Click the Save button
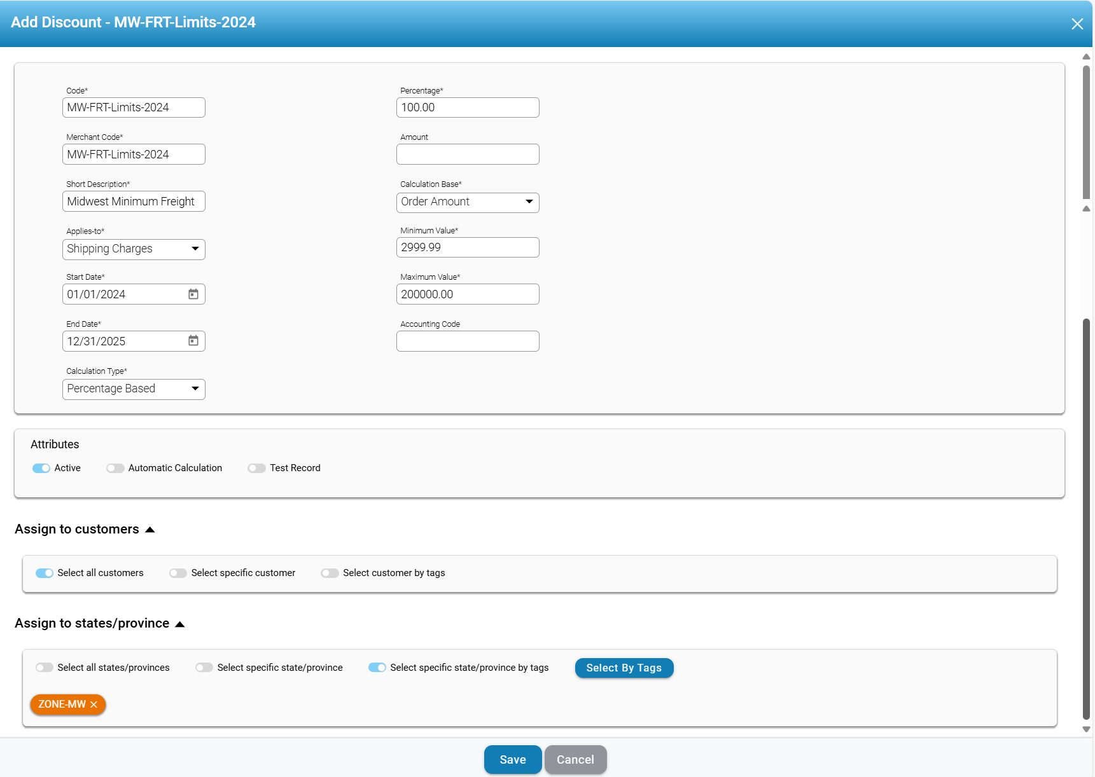 tap(512, 759)
